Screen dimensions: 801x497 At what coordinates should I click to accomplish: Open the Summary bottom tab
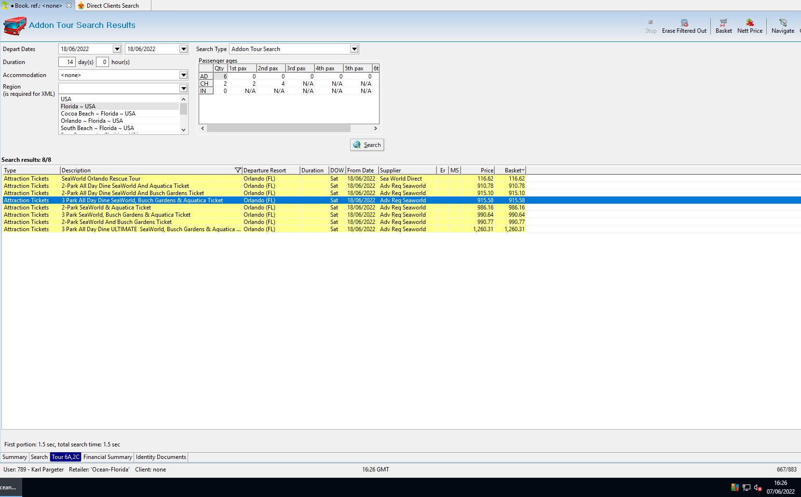point(14,457)
